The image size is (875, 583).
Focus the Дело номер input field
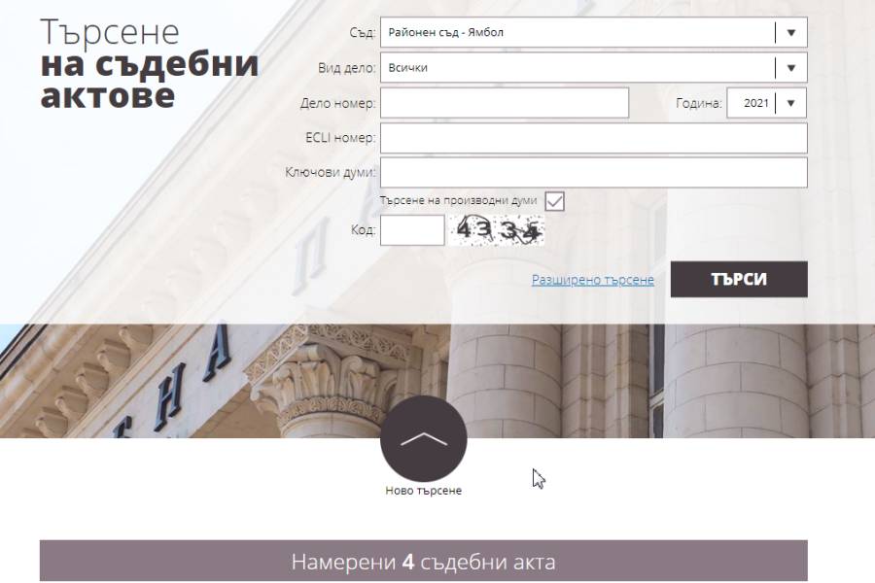(x=504, y=103)
